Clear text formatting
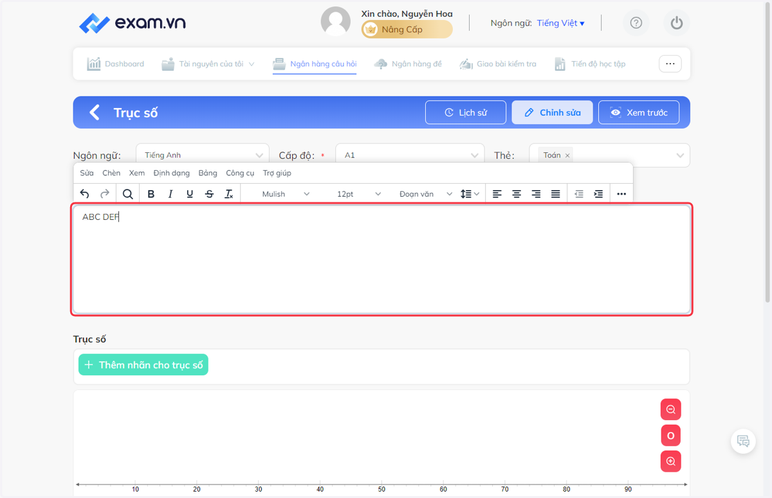This screenshot has width=772, height=498. (x=228, y=193)
